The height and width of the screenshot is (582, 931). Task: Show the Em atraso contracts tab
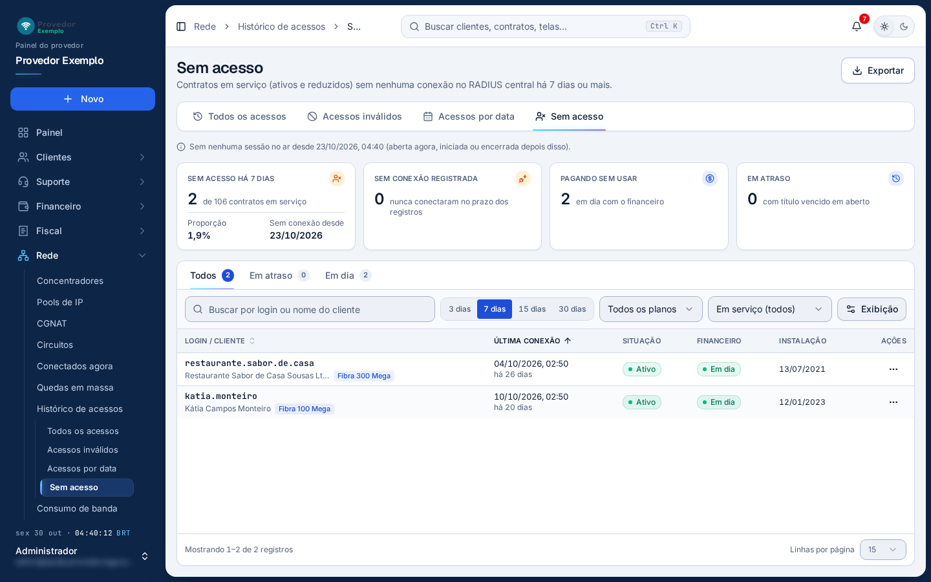[x=279, y=275]
